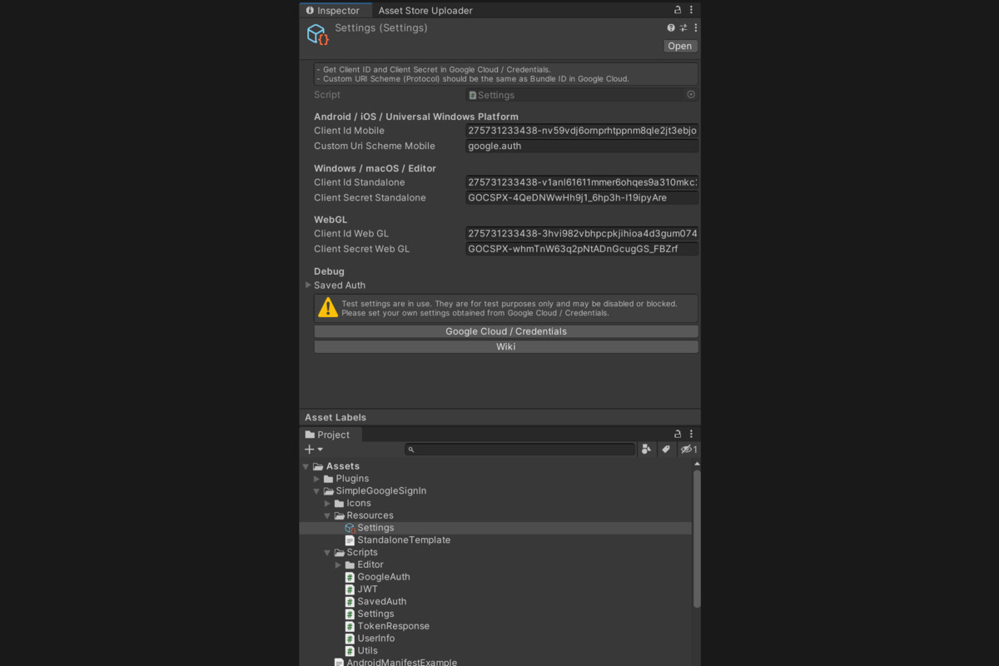Image resolution: width=999 pixels, height=666 pixels.
Task: Click the search magnifier icon in Project
Action: 411,450
